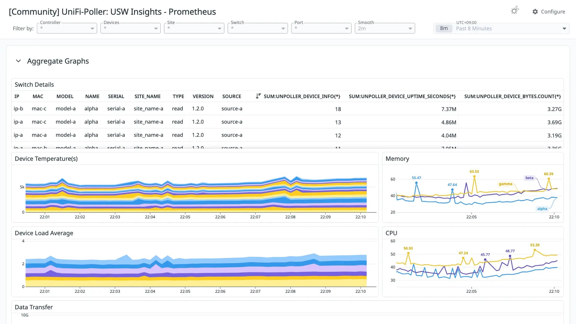
Task: Click the Device Load Average widget title
Action: [x=44, y=233]
